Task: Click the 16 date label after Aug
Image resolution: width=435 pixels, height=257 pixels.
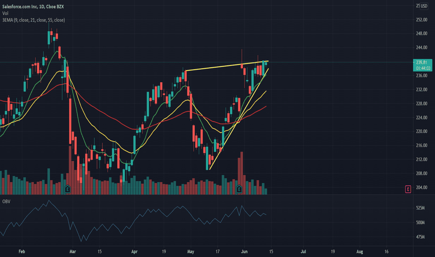Action: point(386,252)
